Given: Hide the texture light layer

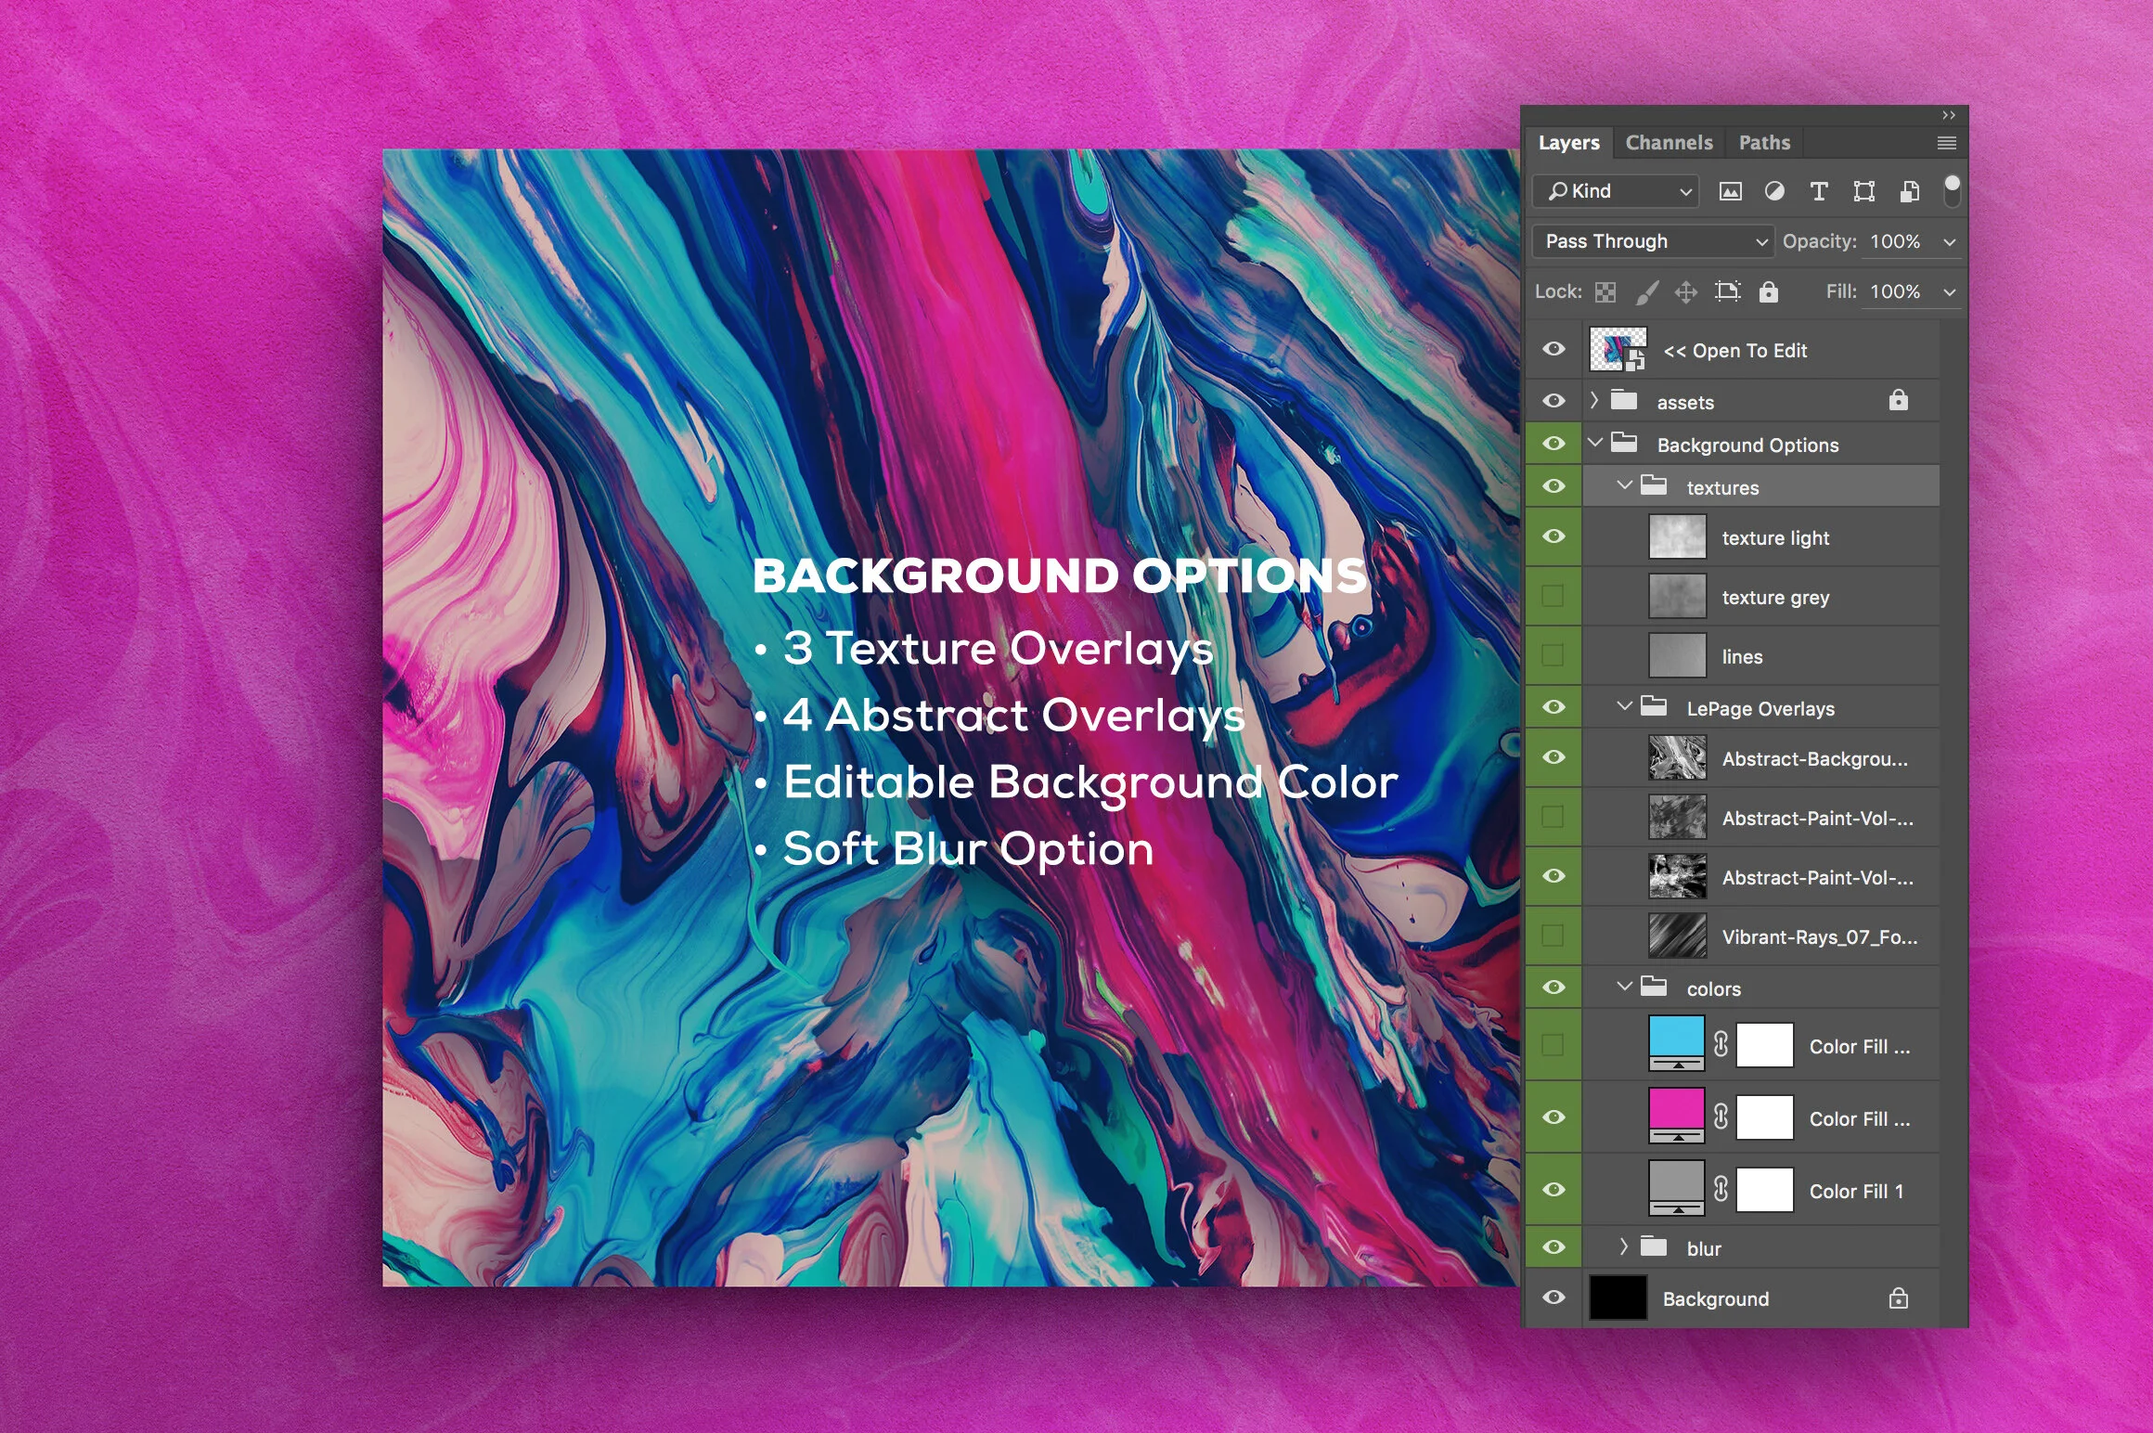Looking at the screenshot, I should (1554, 536).
